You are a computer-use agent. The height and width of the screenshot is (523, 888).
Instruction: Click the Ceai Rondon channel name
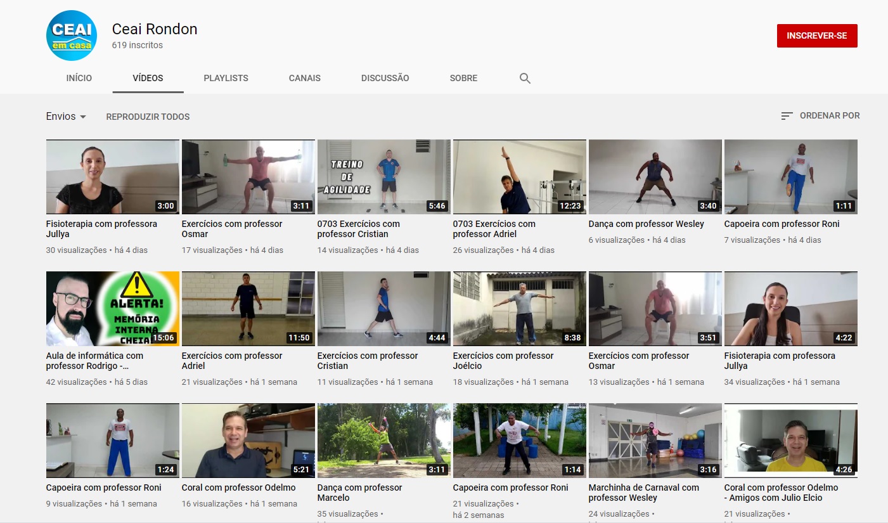(155, 29)
